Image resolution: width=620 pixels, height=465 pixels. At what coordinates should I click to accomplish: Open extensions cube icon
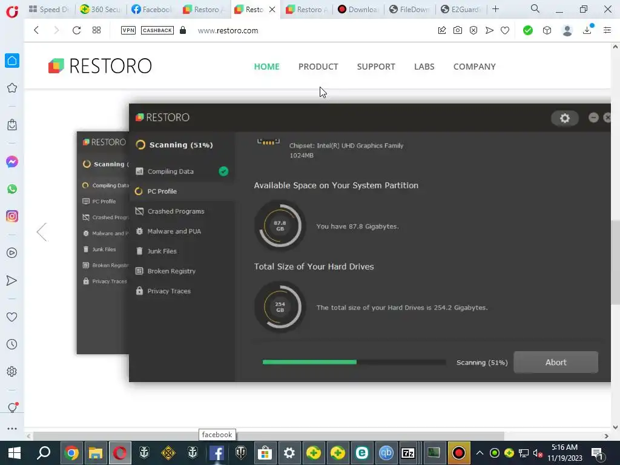click(x=547, y=30)
